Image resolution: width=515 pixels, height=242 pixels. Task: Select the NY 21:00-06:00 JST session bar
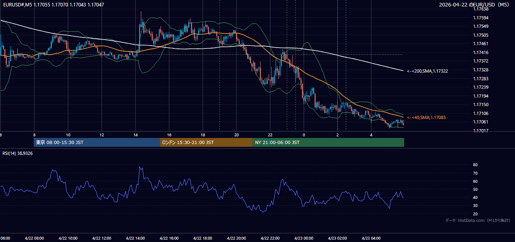click(x=328, y=142)
